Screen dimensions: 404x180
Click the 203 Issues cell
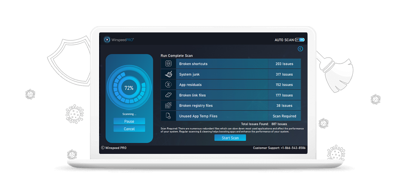pyautogui.click(x=284, y=64)
